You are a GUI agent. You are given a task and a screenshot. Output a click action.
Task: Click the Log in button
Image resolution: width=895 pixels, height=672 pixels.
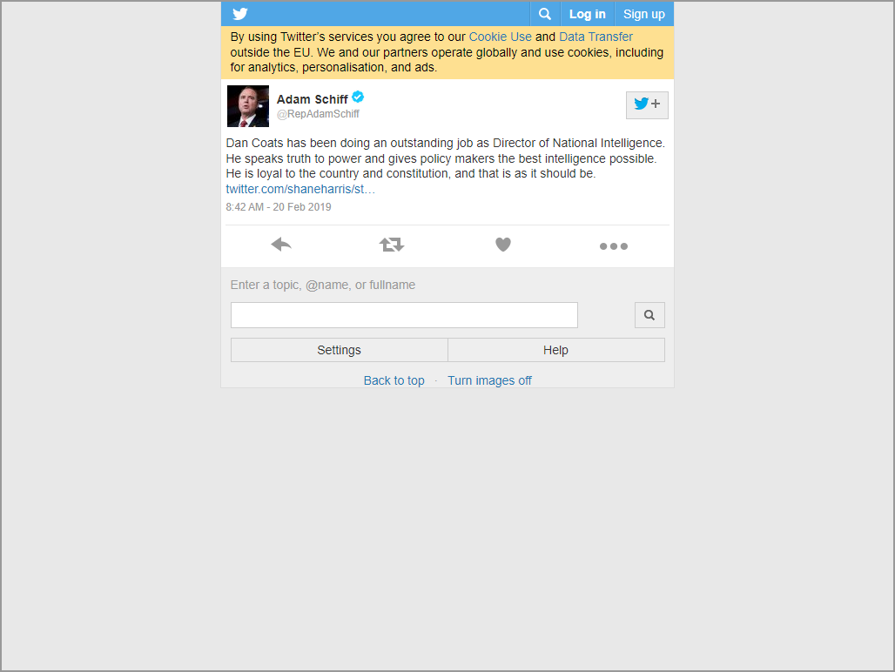(x=588, y=14)
